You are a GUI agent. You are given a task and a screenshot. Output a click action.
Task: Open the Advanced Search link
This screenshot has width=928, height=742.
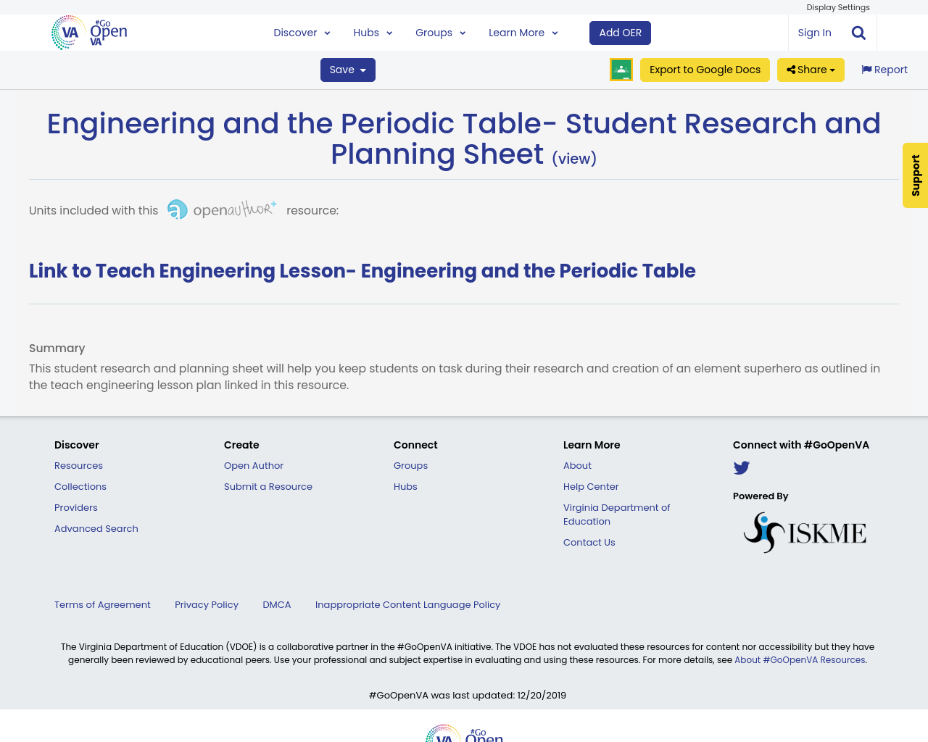click(x=96, y=528)
